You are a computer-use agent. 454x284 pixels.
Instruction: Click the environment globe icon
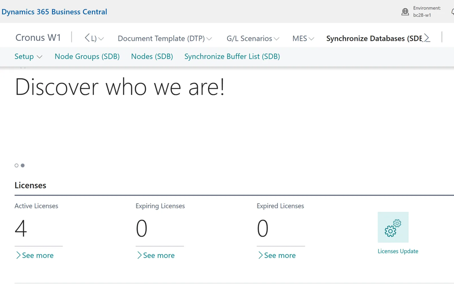(x=405, y=12)
